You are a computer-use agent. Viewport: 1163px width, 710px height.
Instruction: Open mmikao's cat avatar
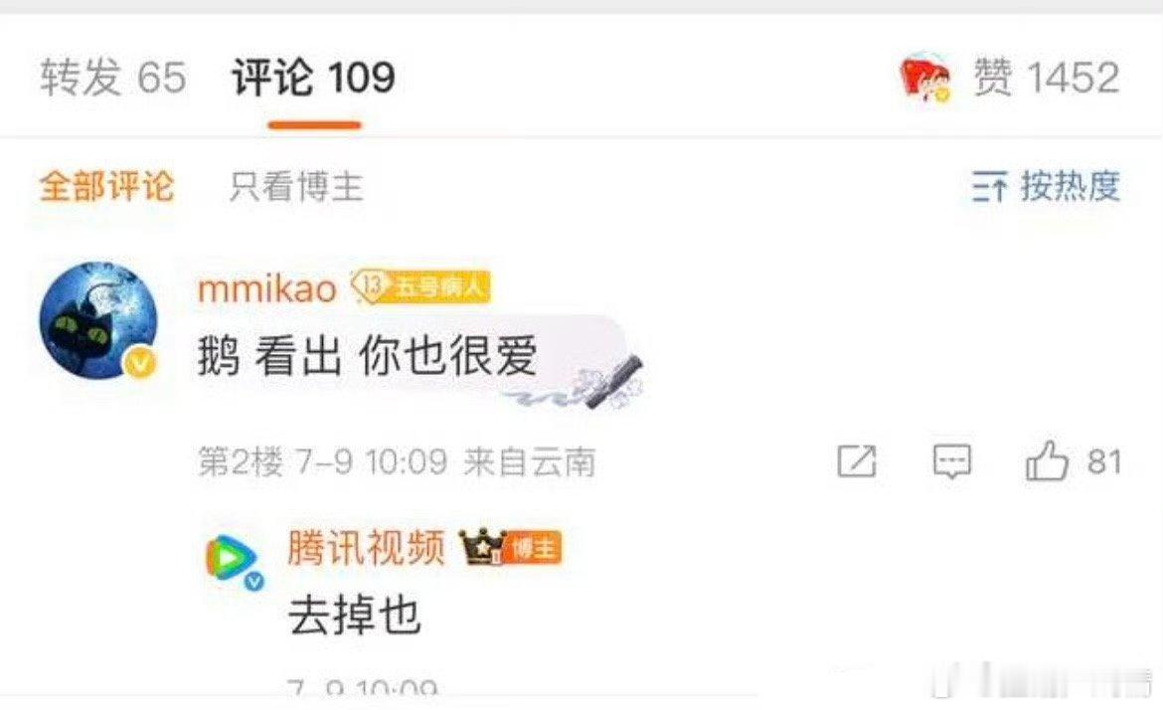point(98,320)
